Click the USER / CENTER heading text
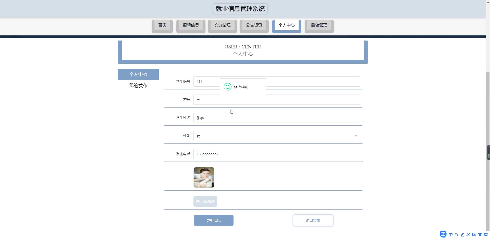The width and height of the screenshot is (490, 238). click(243, 47)
